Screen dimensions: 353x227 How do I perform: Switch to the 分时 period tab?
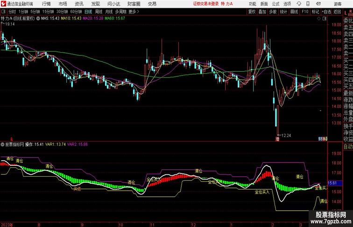click(12, 12)
